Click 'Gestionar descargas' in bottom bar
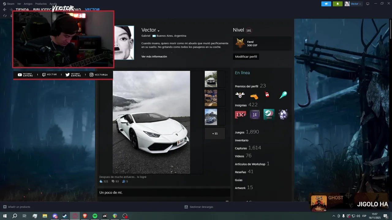The height and width of the screenshot is (220, 392). [x=199, y=207]
